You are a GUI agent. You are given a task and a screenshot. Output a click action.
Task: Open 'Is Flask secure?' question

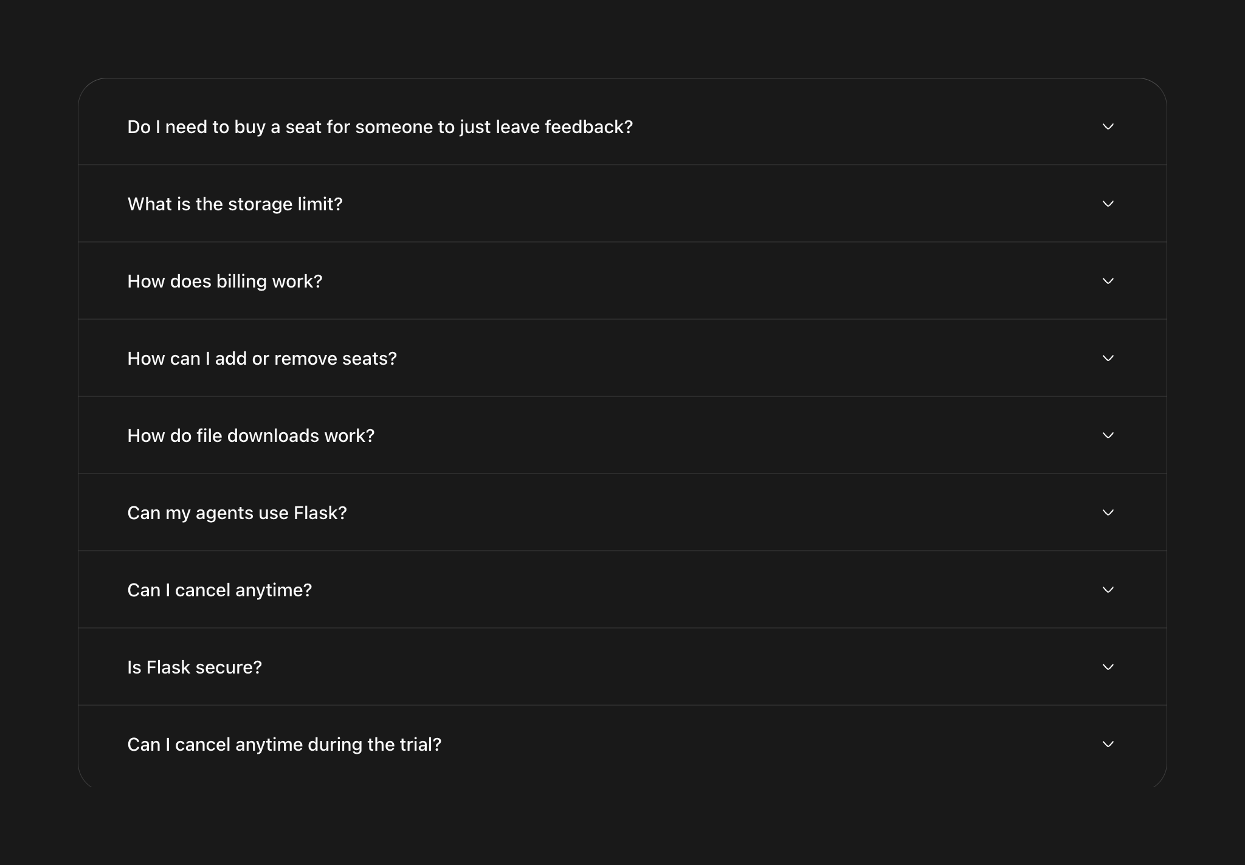[195, 667]
